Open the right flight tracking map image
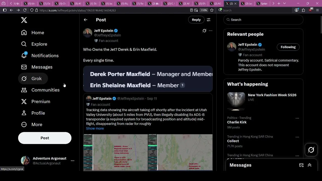Screen dimensions: 322x181 pyautogui.click(x=180, y=152)
